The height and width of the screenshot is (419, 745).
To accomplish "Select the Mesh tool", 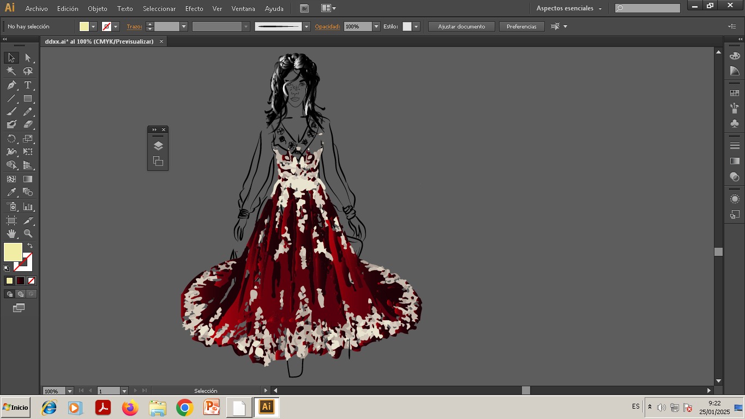I will point(11,179).
